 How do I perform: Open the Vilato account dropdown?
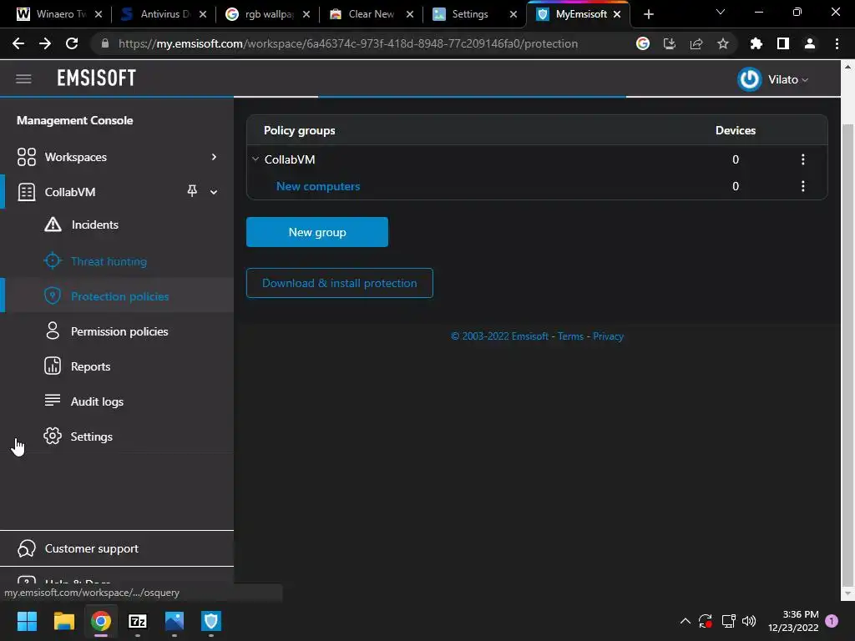click(788, 79)
